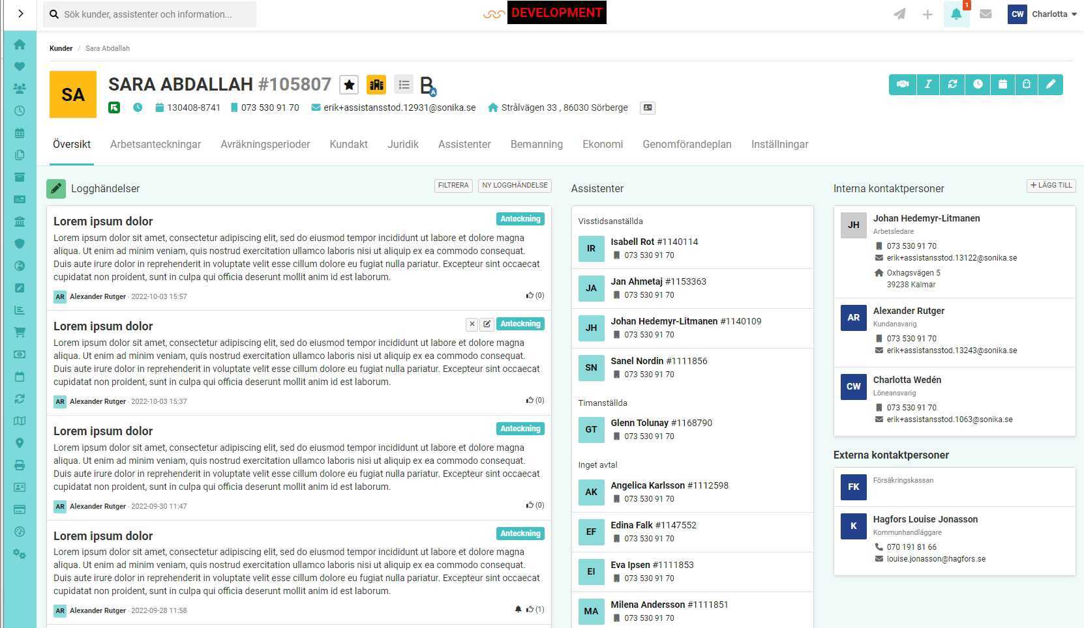Click Sara Abdallah's email address
This screenshot has height=628, width=1084.
400,107
